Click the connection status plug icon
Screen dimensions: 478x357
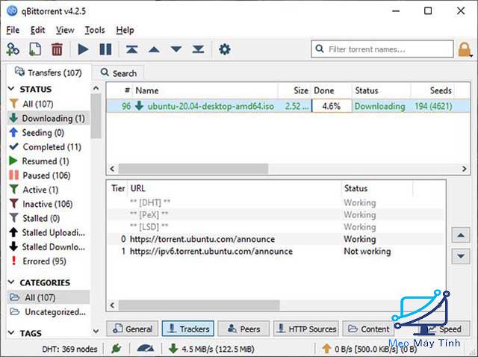pyautogui.click(x=116, y=349)
